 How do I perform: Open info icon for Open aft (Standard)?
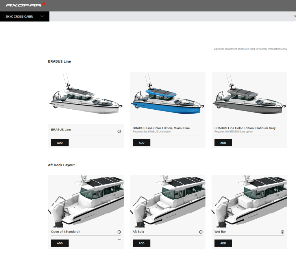[119, 232]
